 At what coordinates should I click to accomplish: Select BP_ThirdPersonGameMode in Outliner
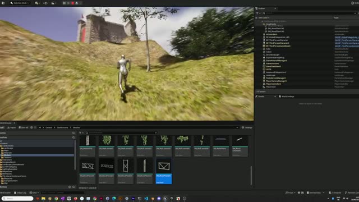[278, 46]
